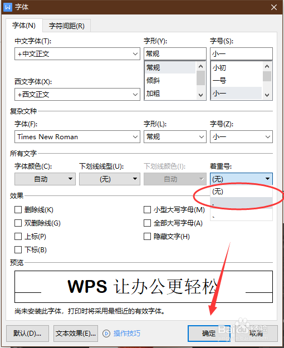The width and height of the screenshot is (284, 348).
Task: Enable 隐藏文字(H) checkbox
Action: [147, 237]
